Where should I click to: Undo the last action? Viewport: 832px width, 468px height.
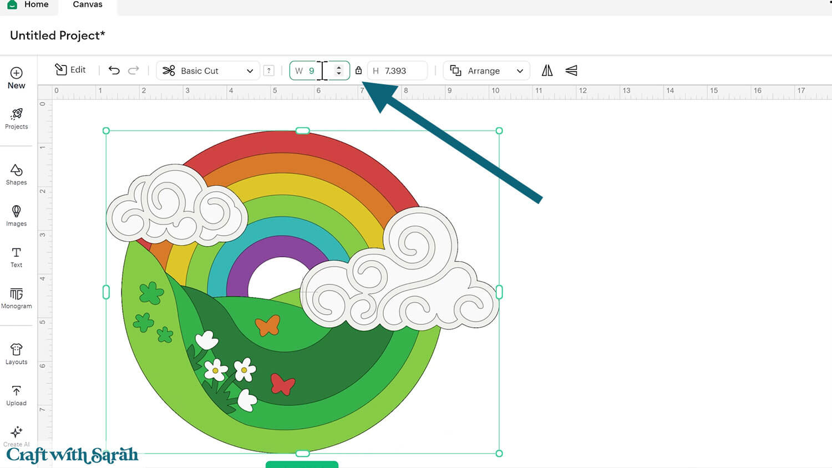click(114, 70)
